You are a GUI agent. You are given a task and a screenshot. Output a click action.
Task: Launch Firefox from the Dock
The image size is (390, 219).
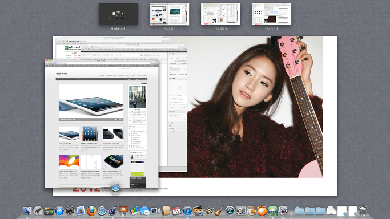(91, 211)
